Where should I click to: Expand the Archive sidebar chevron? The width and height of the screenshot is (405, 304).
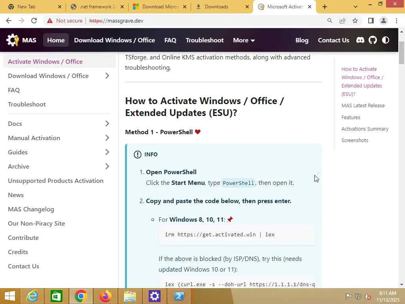pyautogui.click(x=108, y=166)
